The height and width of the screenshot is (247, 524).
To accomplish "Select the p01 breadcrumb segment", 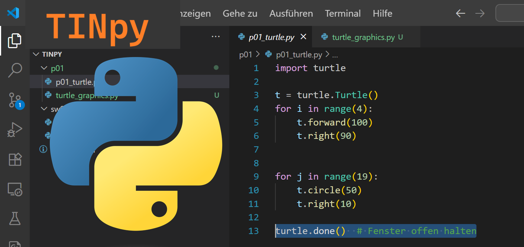I will tap(246, 55).
